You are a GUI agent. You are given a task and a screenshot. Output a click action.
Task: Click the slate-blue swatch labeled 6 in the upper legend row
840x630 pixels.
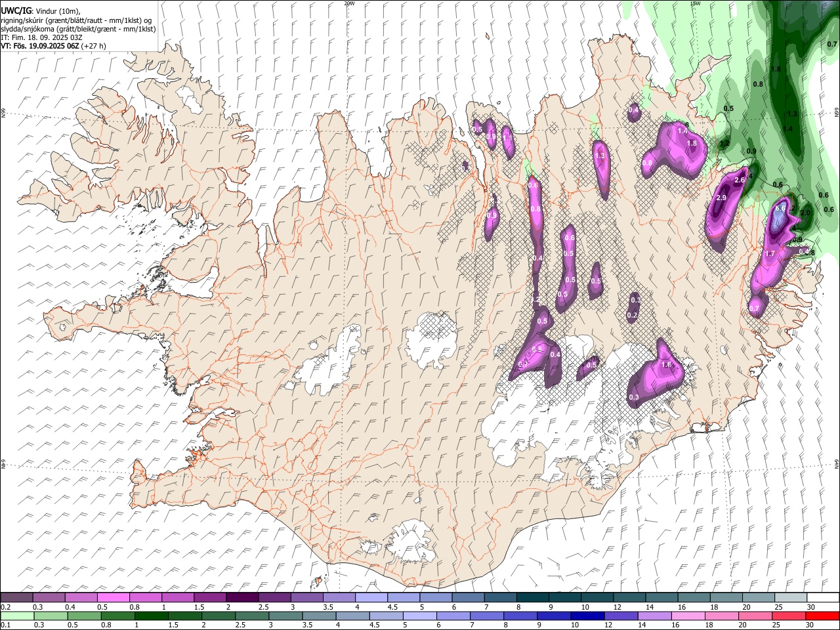click(x=468, y=598)
